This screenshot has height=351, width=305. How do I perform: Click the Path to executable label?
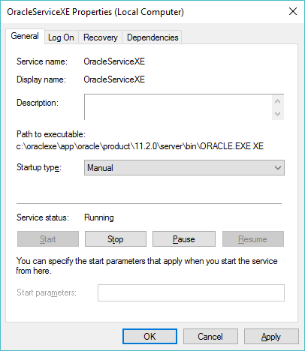51,134
